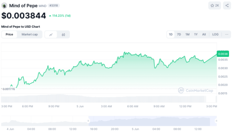Click the #3318 rank badge
This screenshot has width=233, height=135.
pos(54,6)
